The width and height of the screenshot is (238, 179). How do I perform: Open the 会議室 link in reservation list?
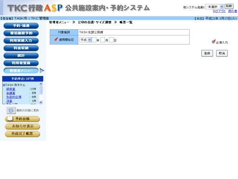(11, 93)
